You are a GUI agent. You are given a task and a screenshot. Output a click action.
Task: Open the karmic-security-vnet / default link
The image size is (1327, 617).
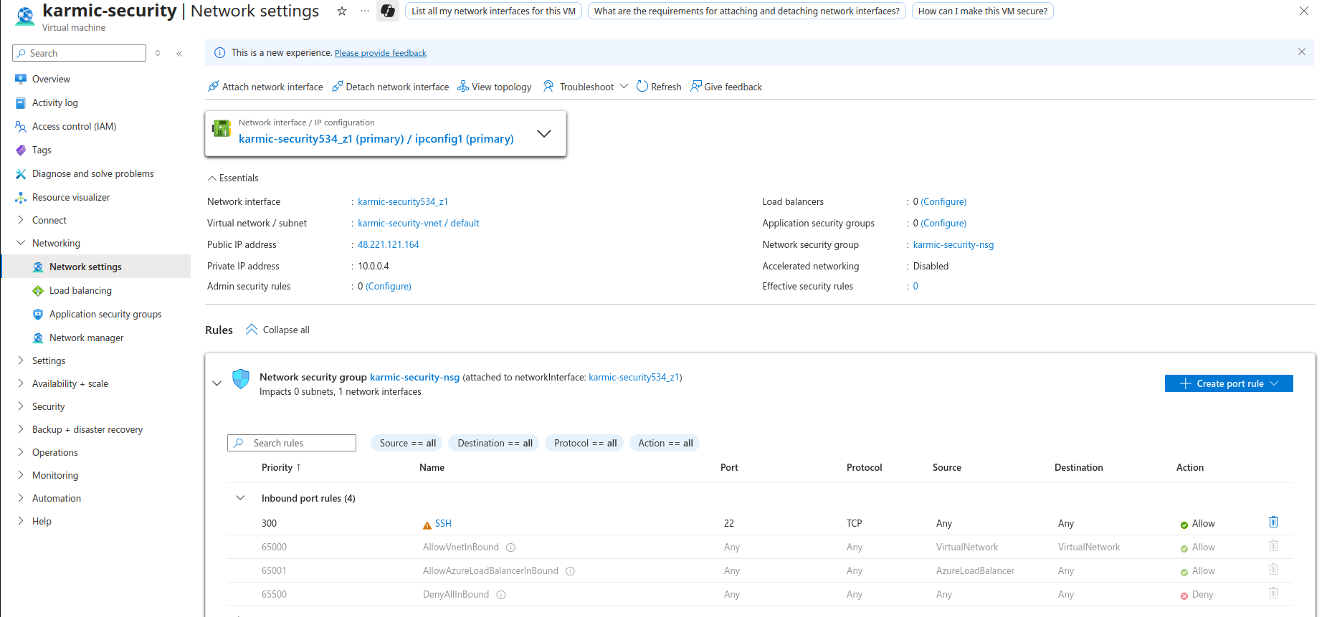(x=419, y=223)
